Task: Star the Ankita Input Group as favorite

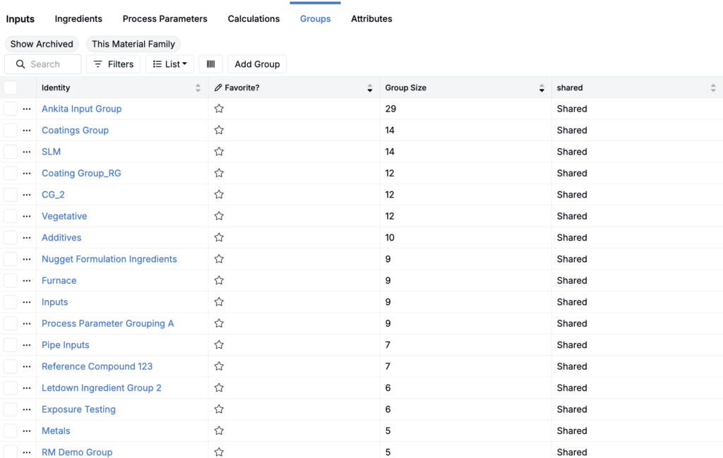Action: coord(219,109)
